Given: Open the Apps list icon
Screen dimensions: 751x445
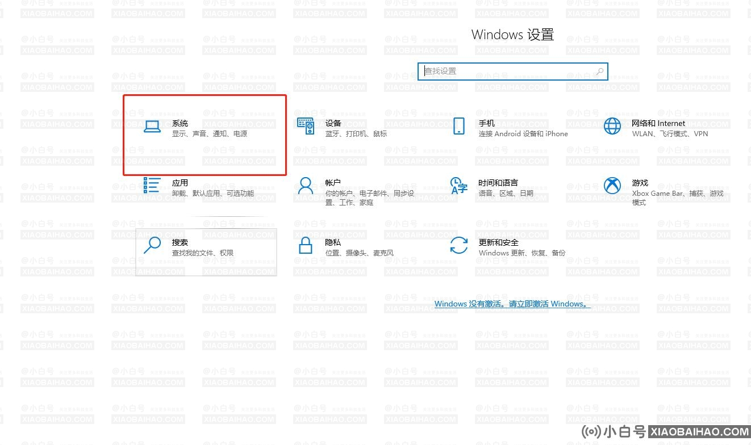Looking at the screenshot, I should coord(152,185).
